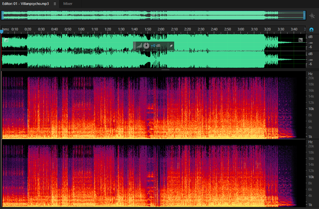Click the Zoom Out Full magnifier icon
The image size is (319, 209).
pos(312,16)
